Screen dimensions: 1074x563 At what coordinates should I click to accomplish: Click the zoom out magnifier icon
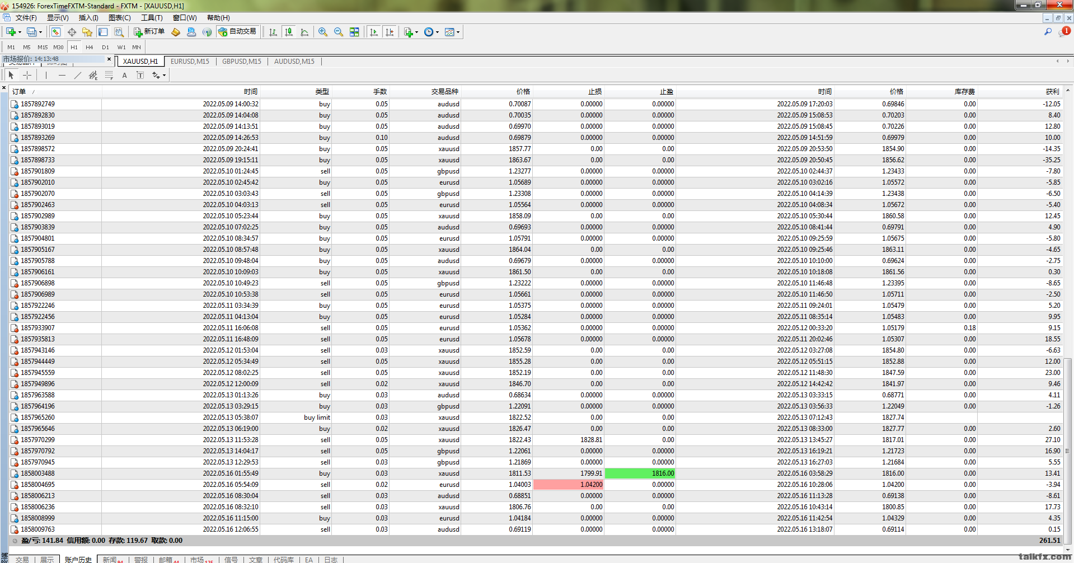(339, 32)
